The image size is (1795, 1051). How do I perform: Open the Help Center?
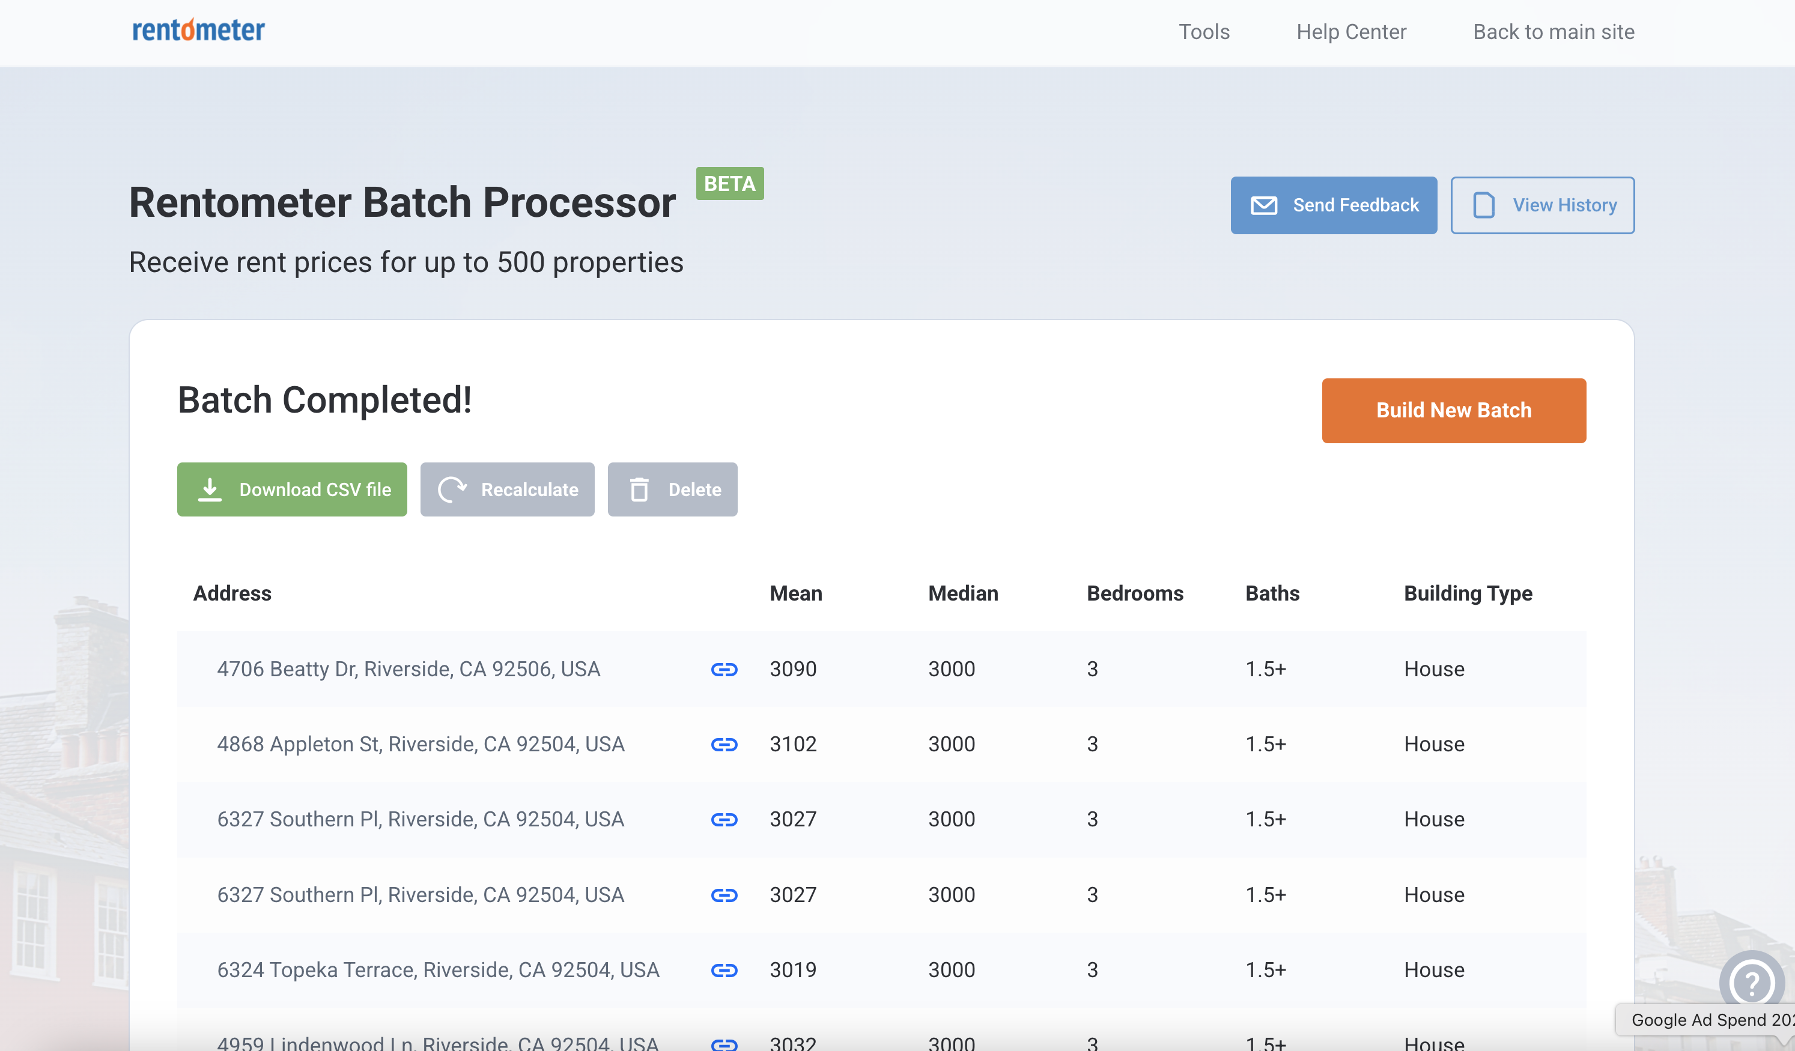pos(1351,31)
